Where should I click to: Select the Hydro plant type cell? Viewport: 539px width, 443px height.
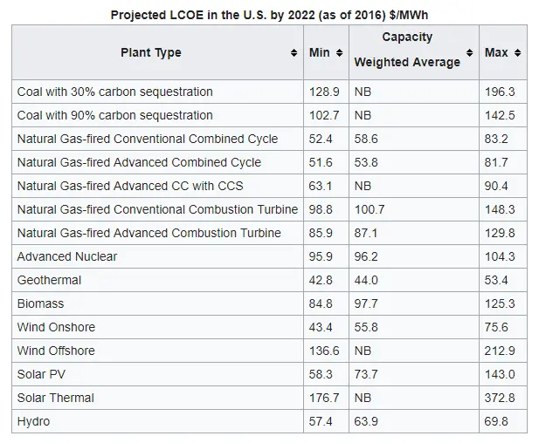click(33, 421)
